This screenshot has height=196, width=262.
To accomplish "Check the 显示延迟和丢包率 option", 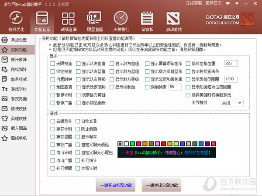I will coord(147,79).
